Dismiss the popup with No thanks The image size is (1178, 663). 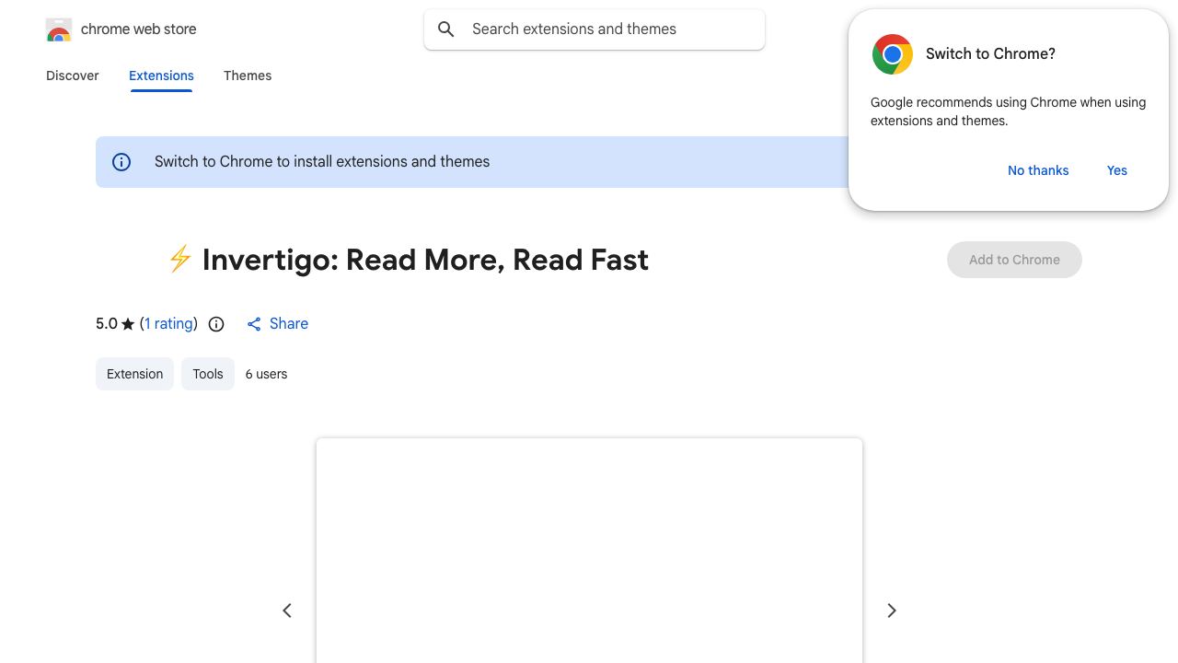1038,170
